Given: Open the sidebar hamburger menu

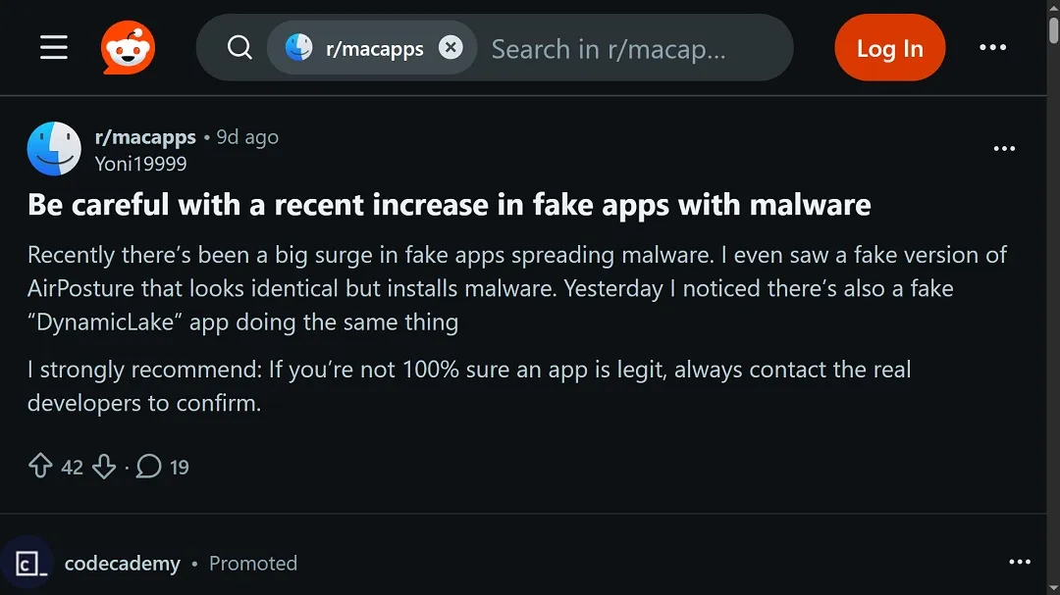Looking at the screenshot, I should click(54, 46).
